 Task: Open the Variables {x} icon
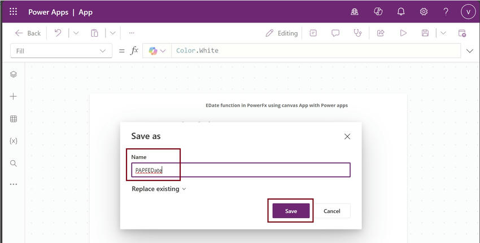tap(14, 141)
